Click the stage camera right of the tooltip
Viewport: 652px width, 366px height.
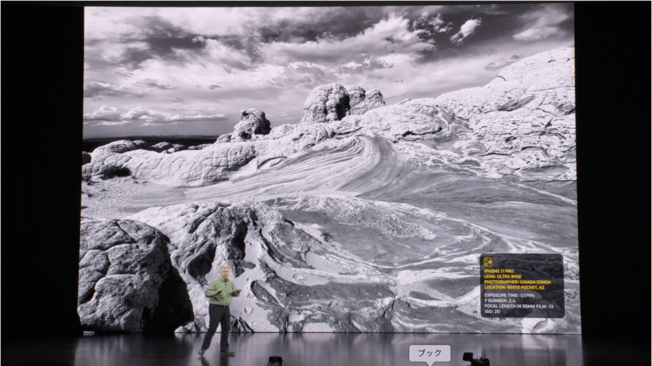[x=474, y=358]
